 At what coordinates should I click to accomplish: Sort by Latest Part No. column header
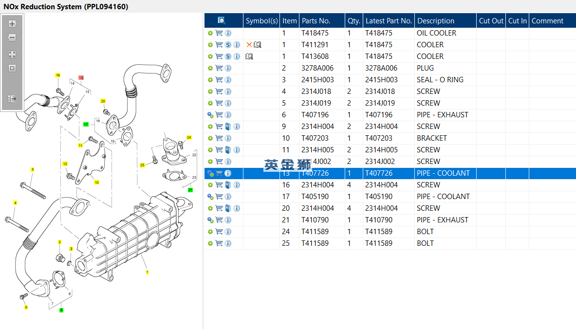point(389,20)
